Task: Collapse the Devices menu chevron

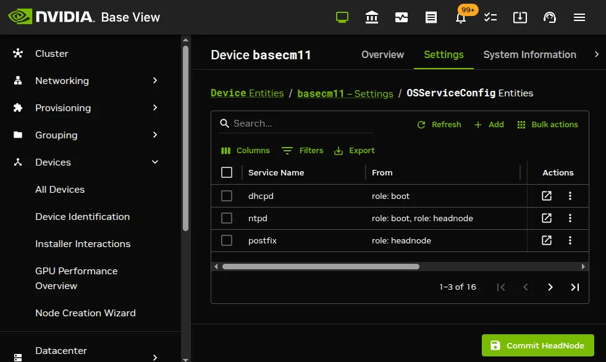Action: point(155,162)
